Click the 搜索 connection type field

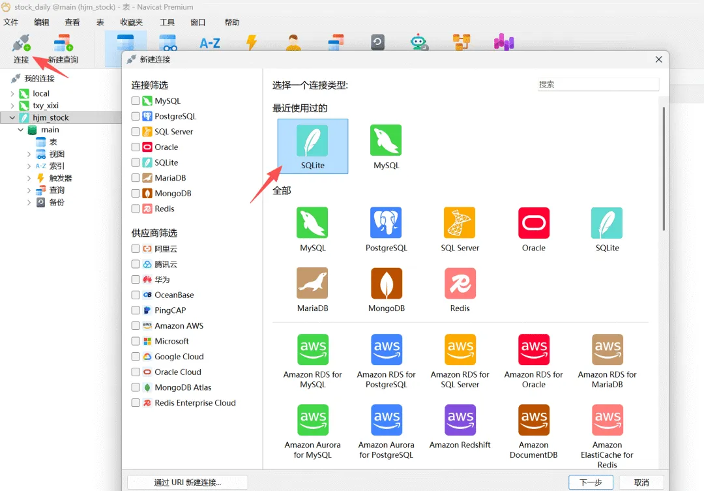pyautogui.click(x=598, y=85)
